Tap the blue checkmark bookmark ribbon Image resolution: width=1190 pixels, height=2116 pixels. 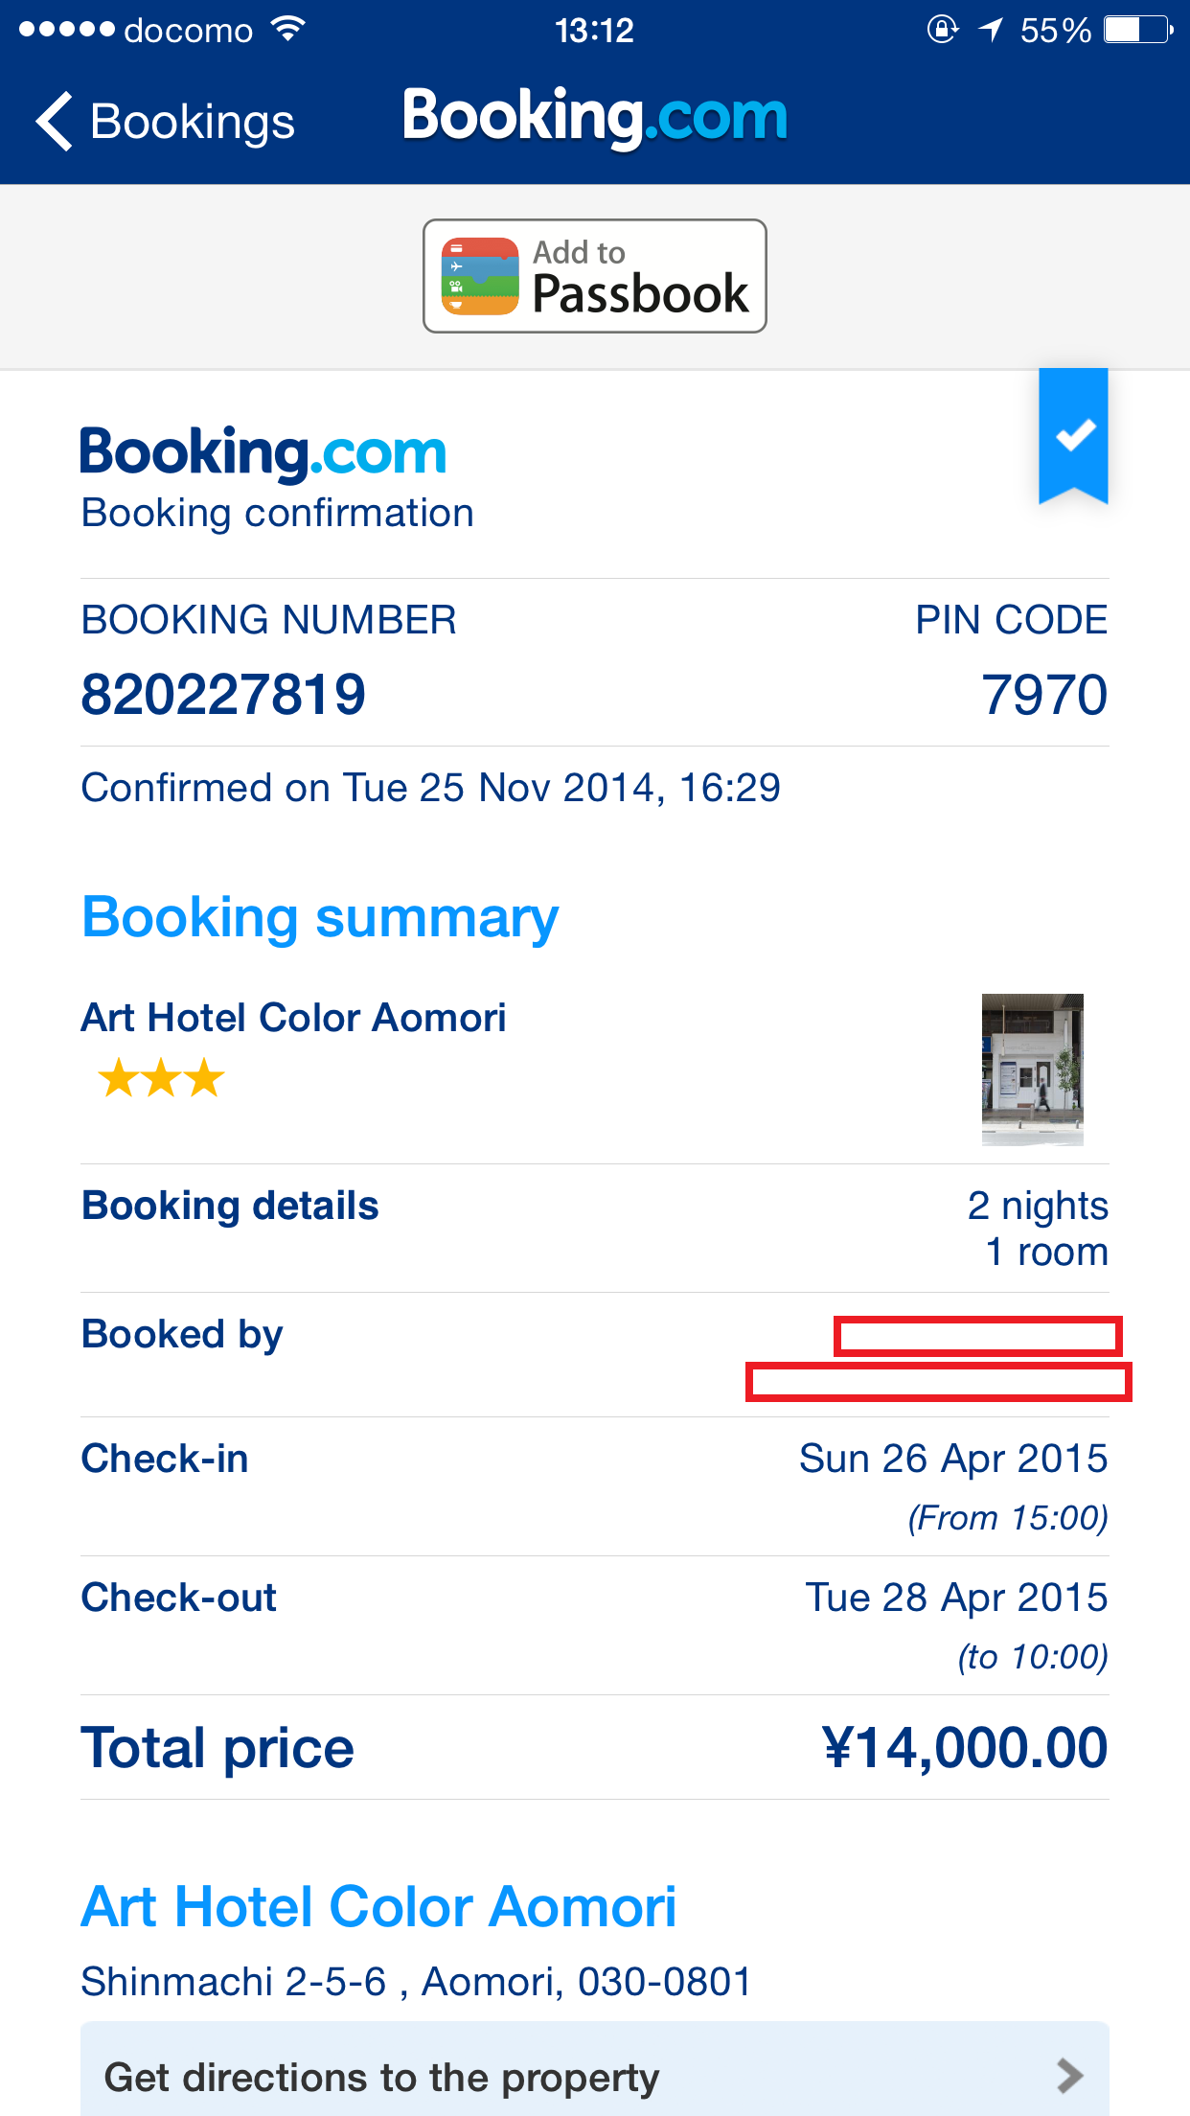pyautogui.click(x=1074, y=435)
